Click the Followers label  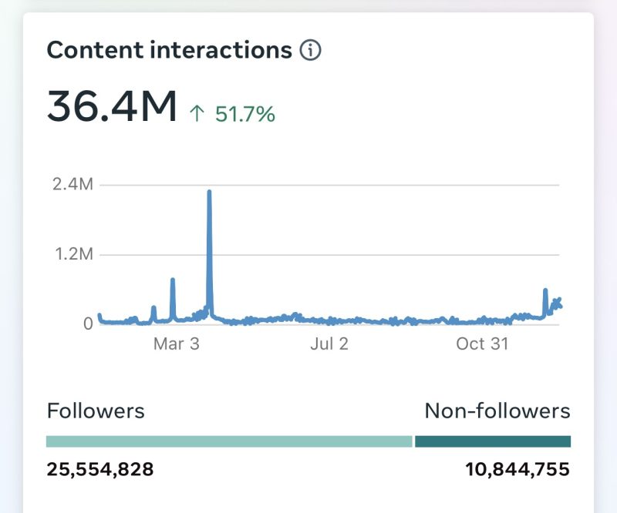coord(96,411)
